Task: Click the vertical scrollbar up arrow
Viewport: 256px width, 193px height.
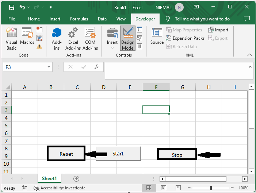Action: tap(251, 86)
